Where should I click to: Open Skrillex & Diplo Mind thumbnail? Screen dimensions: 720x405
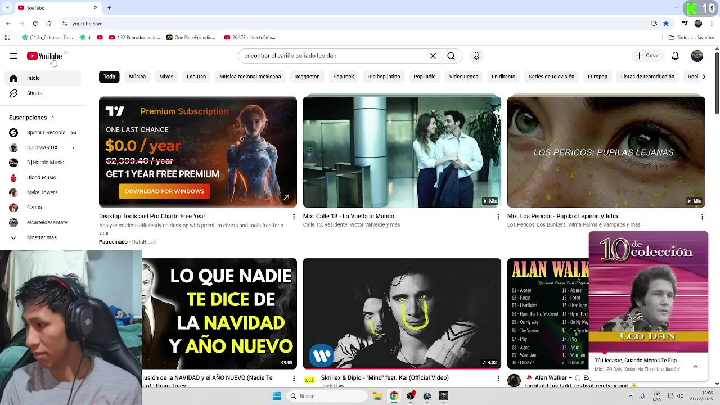(x=402, y=313)
